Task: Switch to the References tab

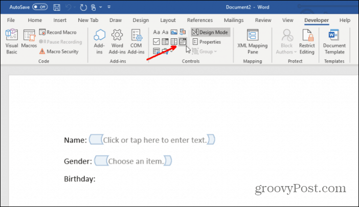Action: coord(199,20)
